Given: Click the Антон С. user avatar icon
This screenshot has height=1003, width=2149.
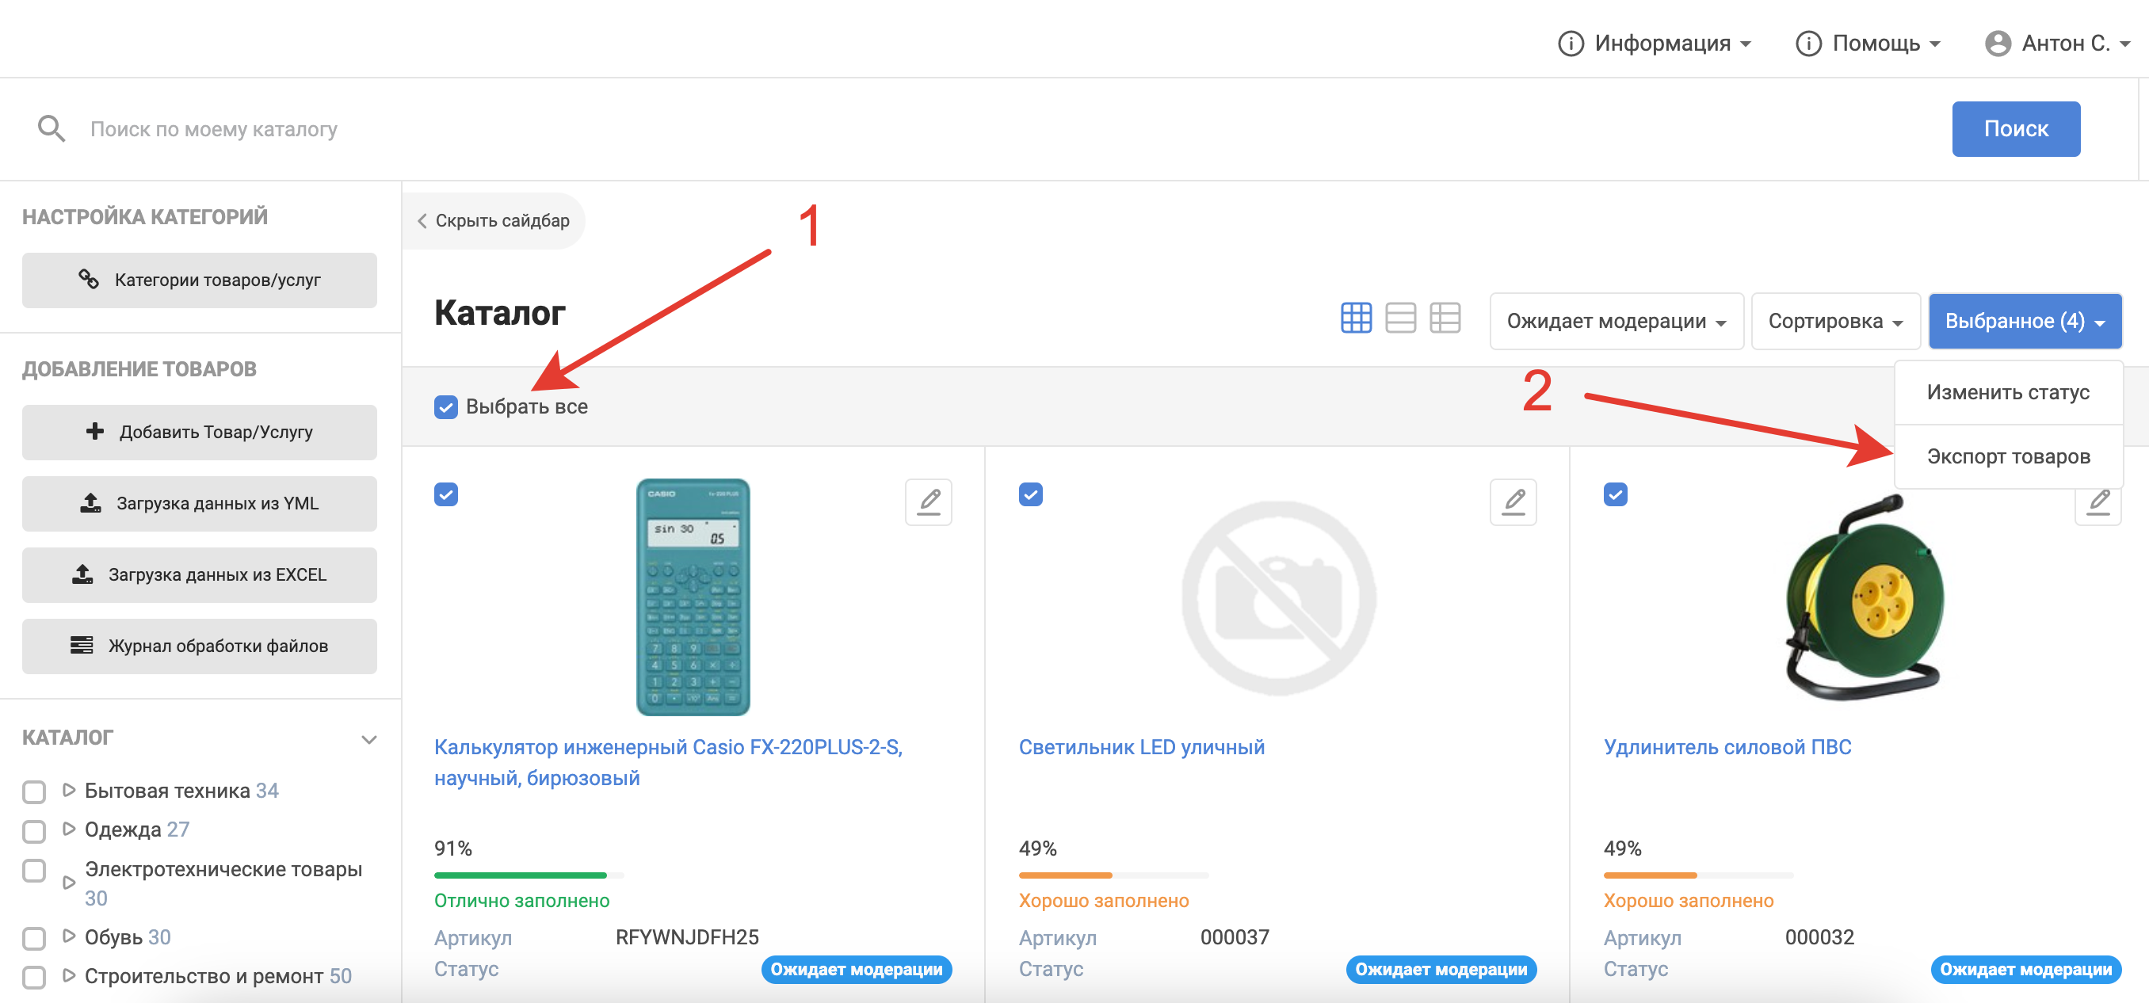Looking at the screenshot, I should click(1997, 44).
